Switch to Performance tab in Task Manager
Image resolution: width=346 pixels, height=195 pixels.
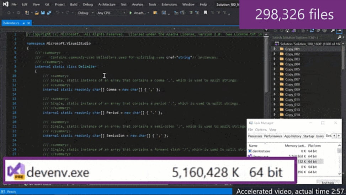(273, 136)
